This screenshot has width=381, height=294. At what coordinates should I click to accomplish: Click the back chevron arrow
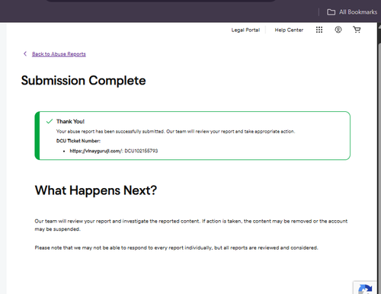pyautogui.click(x=25, y=54)
